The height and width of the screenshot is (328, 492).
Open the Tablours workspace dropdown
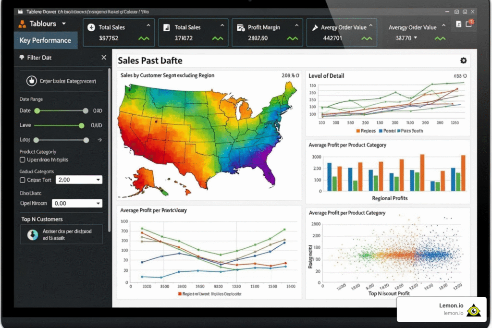pyautogui.click(x=63, y=24)
